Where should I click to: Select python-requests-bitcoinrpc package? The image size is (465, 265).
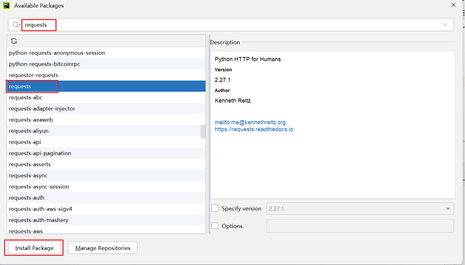click(106, 64)
